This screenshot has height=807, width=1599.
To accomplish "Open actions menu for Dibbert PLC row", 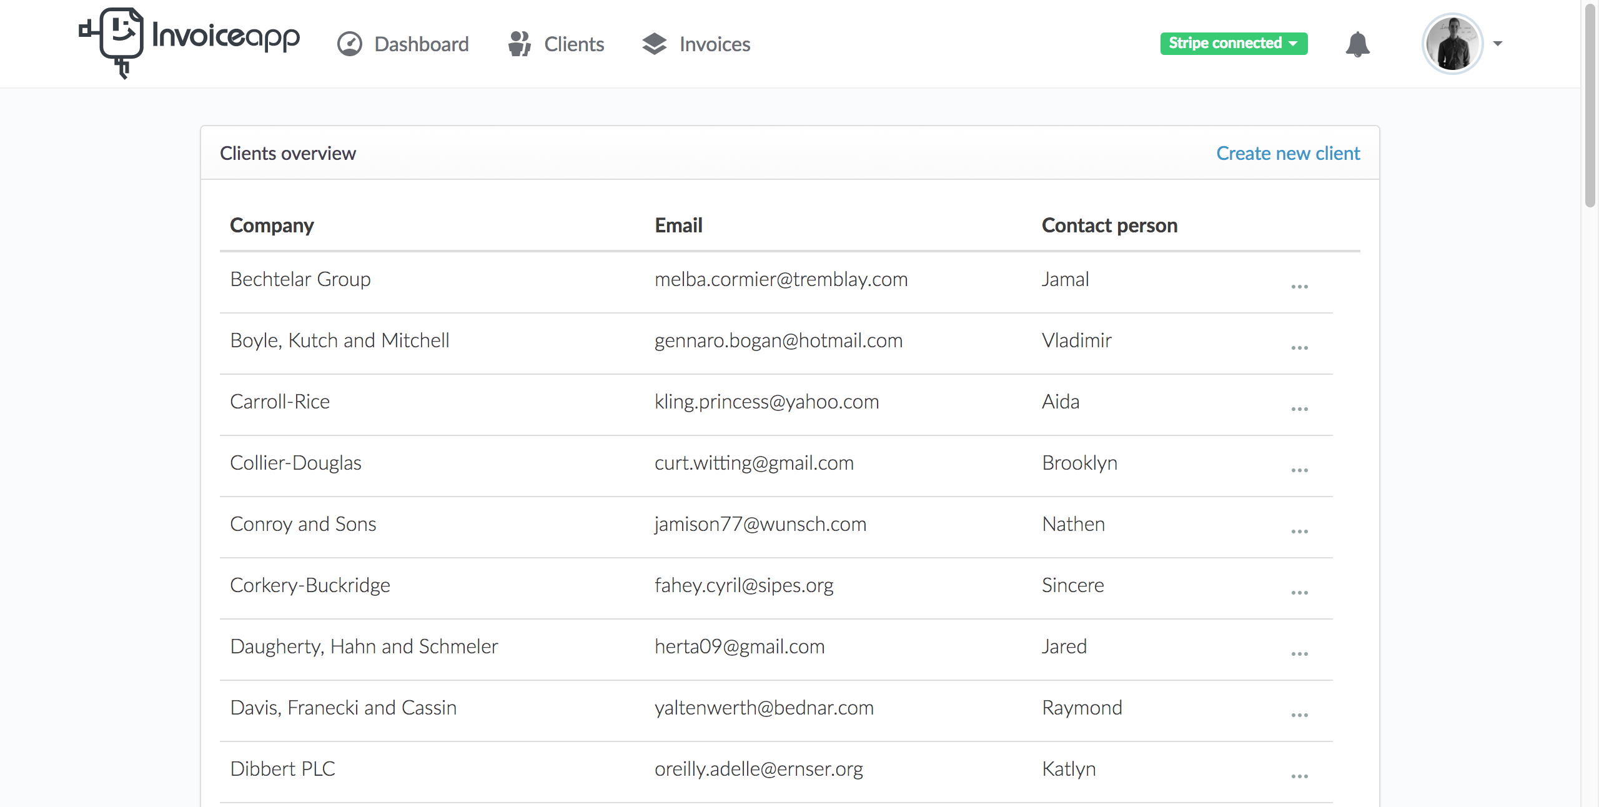I will pos(1300,776).
